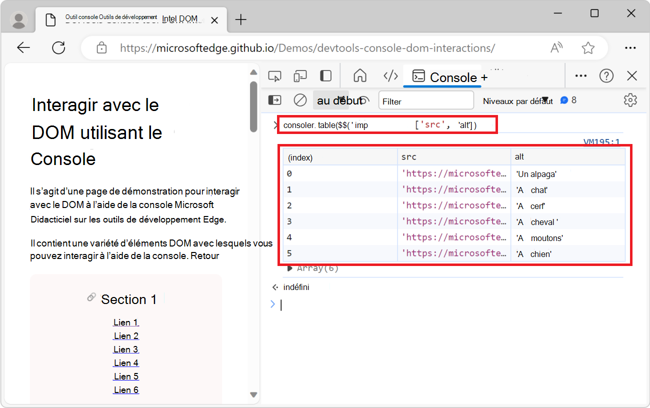The height and width of the screenshot is (408, 650).
Task: Expand the Array(6) result
Action: [290, 267]
